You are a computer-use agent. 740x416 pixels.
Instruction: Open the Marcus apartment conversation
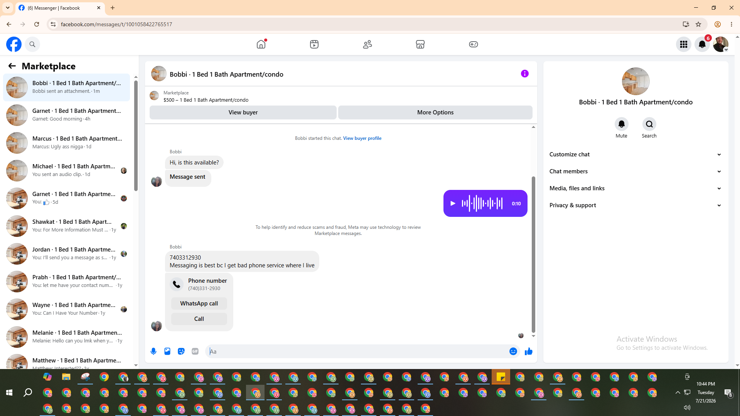point(67,143)
